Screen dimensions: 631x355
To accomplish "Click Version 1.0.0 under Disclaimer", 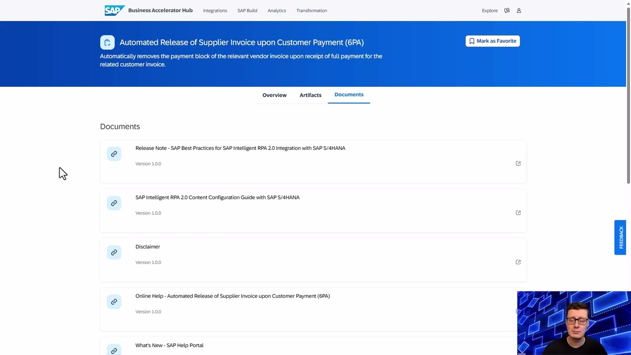I will [x=148, y=262].
